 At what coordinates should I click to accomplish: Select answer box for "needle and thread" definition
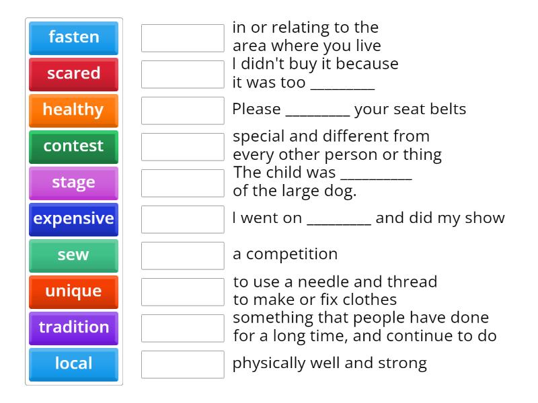[x=182, y=292]
